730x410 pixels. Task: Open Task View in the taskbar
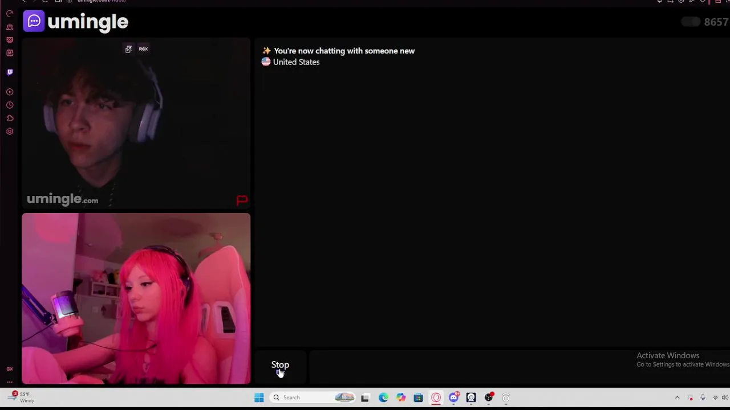[x=365, y=397]
